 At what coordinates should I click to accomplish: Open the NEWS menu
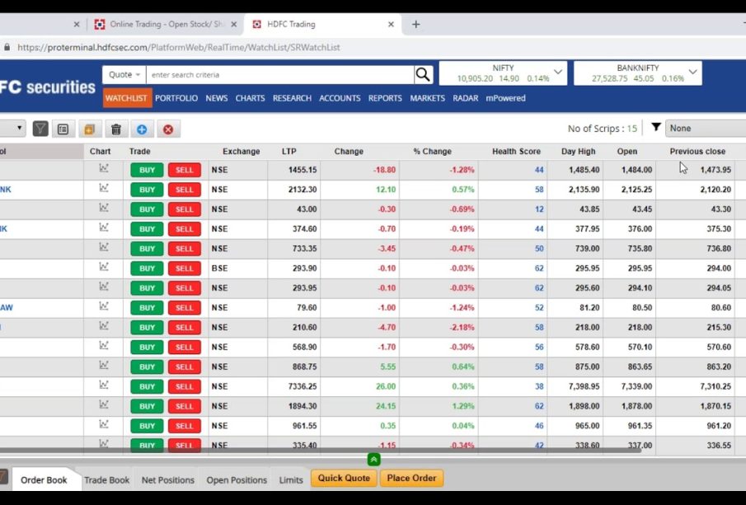click(x=217, y=98)
